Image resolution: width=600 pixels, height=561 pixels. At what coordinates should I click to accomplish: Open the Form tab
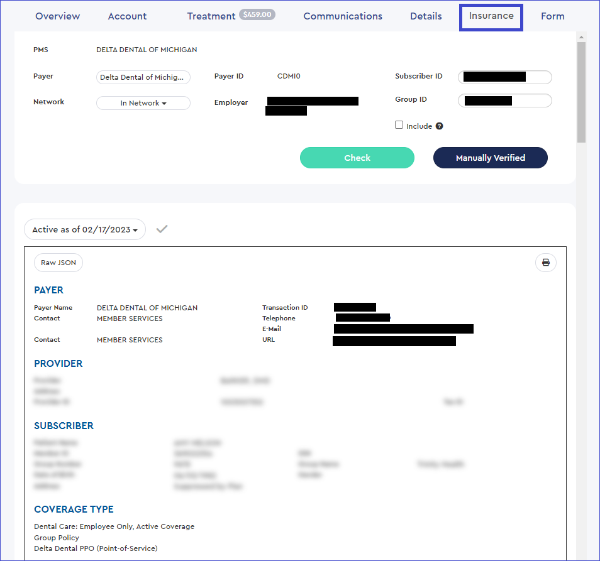tap(552, 16)
